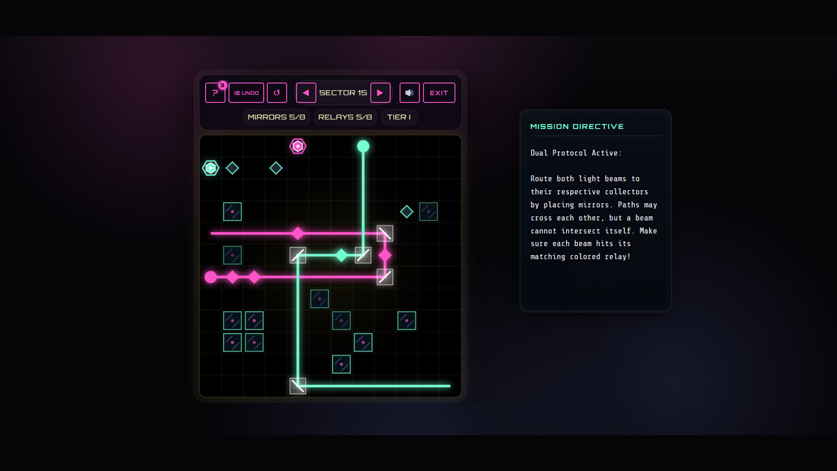Viewport: 837px width, 471px height.
Task: Select the pink hexagon collector
Action: [298, 146]
